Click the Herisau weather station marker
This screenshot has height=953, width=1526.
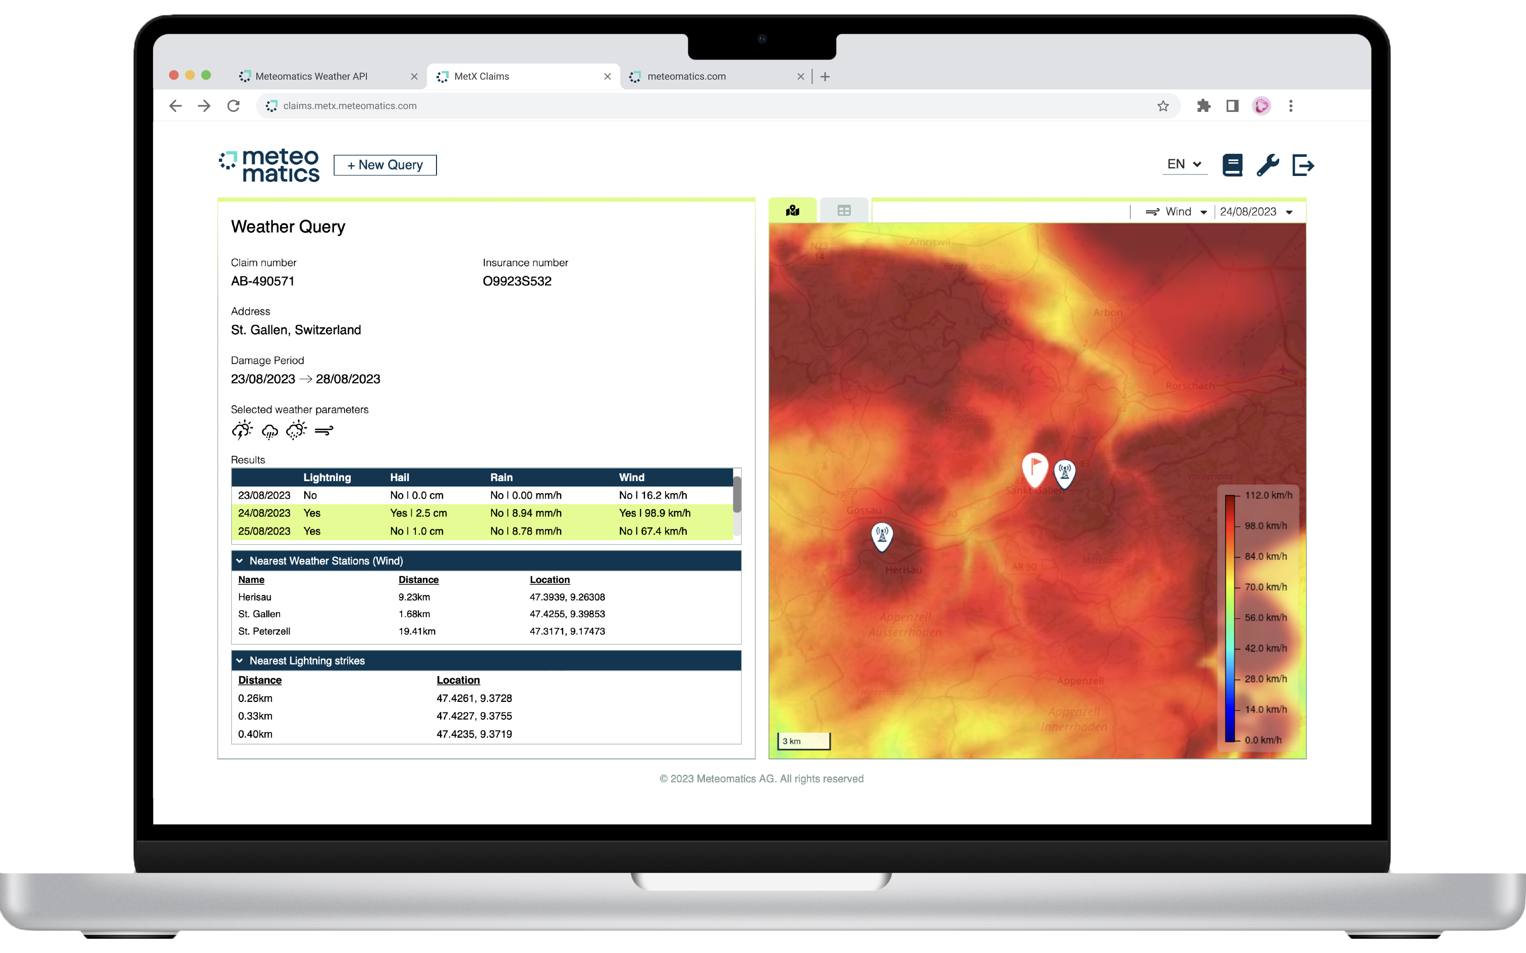[x=882, y=535]
